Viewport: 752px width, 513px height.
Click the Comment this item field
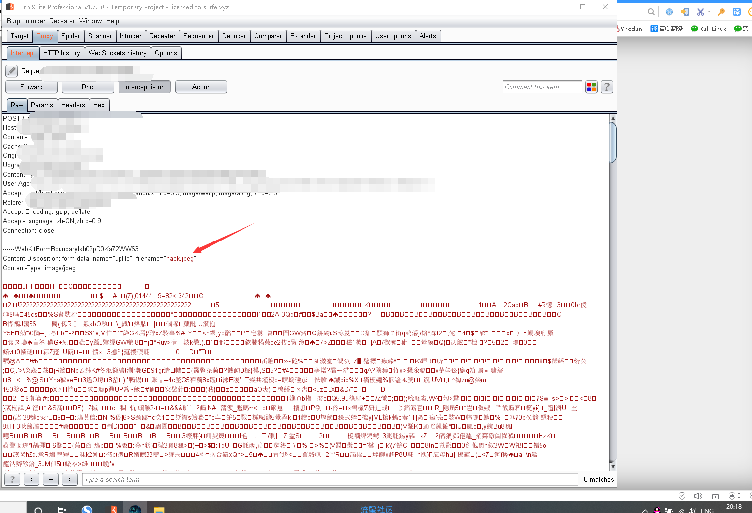(x=542, y=87)
